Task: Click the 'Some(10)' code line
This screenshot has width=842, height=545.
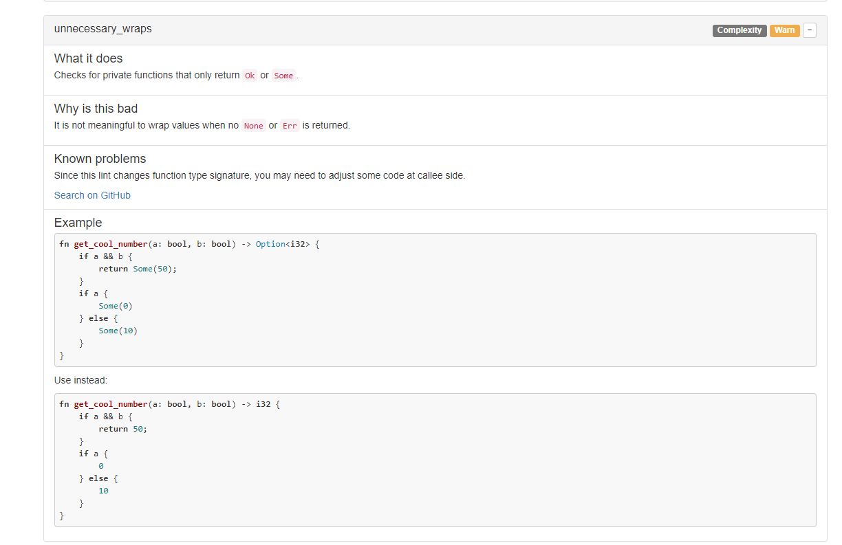Action: (118, 331)
